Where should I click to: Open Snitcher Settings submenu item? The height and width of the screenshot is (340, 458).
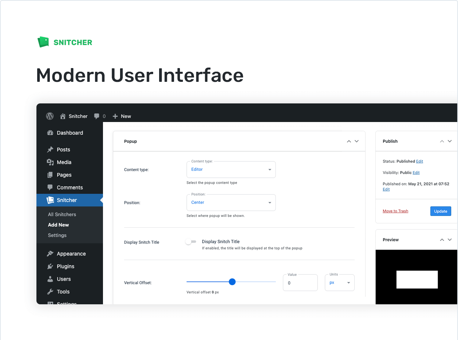coord(57,235)
